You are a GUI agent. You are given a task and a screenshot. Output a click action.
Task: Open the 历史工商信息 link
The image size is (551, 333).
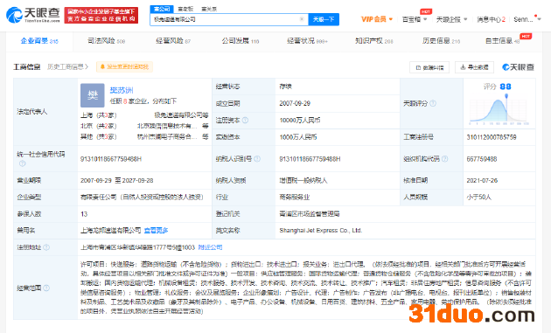coord(67,66)
